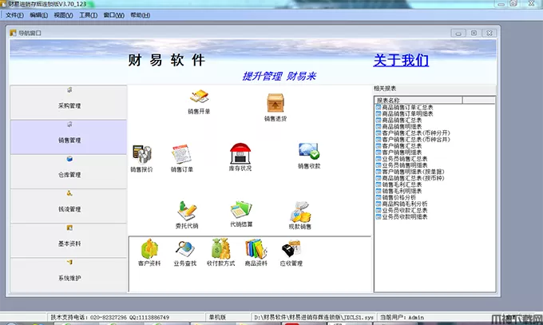Click the 报表名称 column header
The image size is (543, 325).
click(x=418, y=100)
